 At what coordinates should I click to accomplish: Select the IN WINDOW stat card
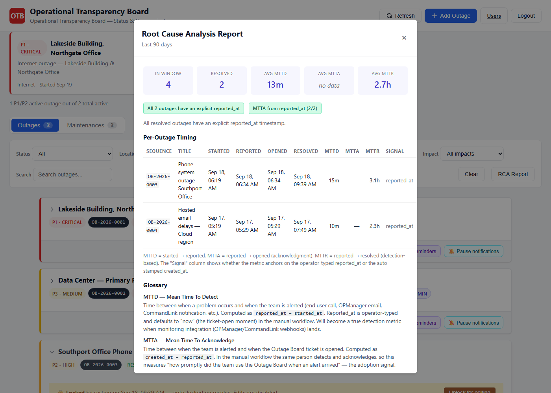tap(168, 81)
